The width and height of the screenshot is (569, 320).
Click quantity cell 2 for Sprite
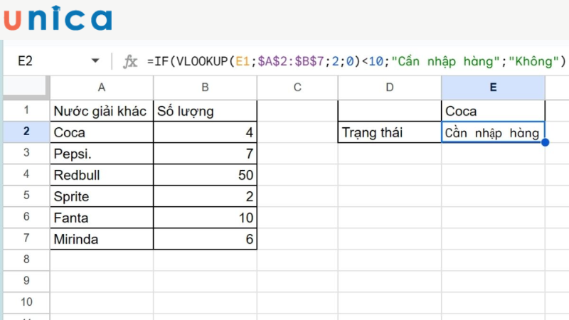(x=205, y=196)
